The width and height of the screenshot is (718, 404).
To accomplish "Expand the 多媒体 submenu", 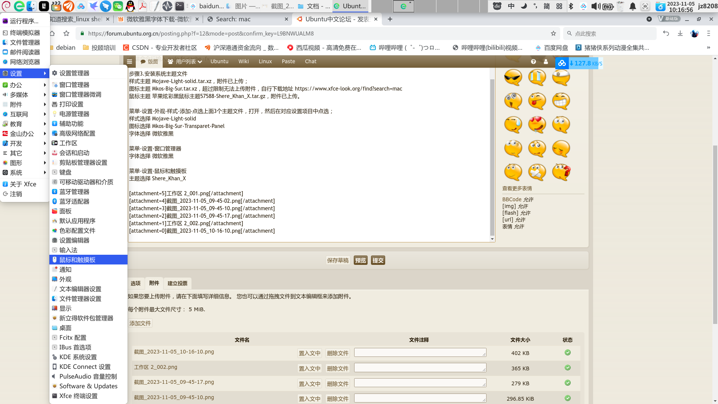I will coord(25,95).
